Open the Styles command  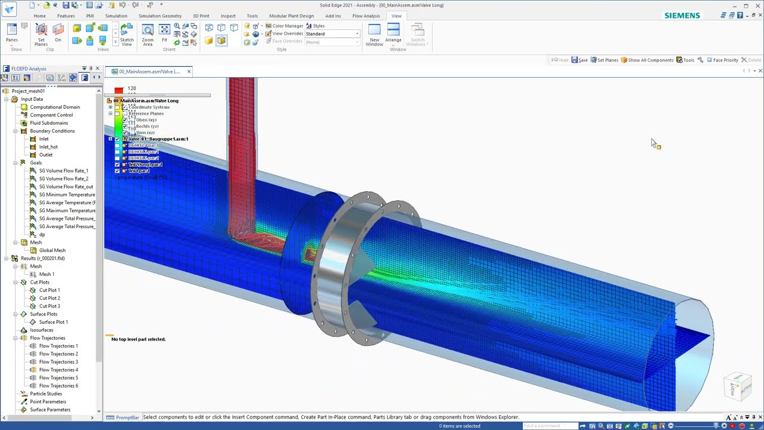coord(315,26)
